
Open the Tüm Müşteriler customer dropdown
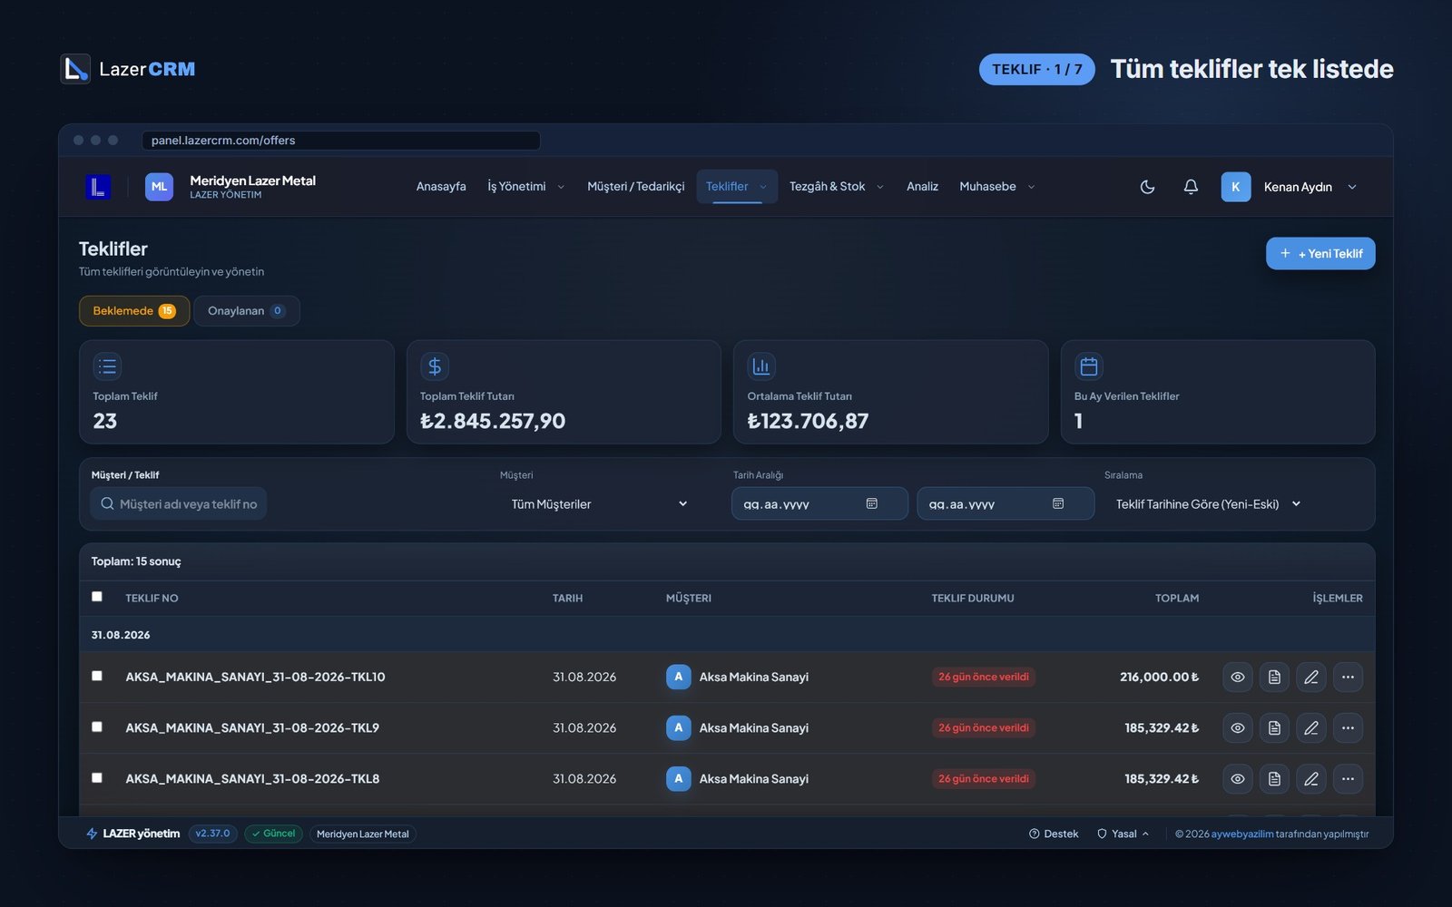tap(599, 504)
